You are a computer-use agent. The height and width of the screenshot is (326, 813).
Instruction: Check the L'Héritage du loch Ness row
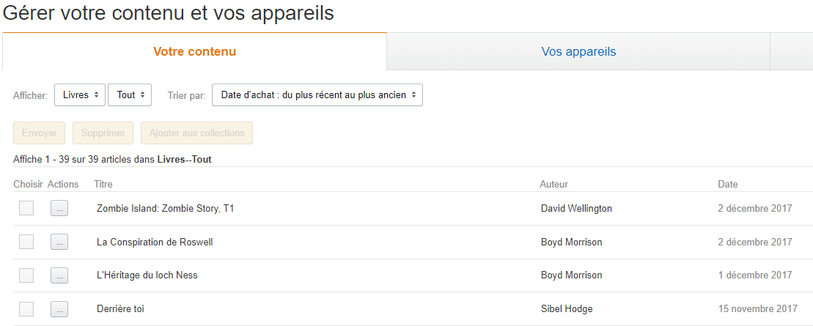(26, 275)
